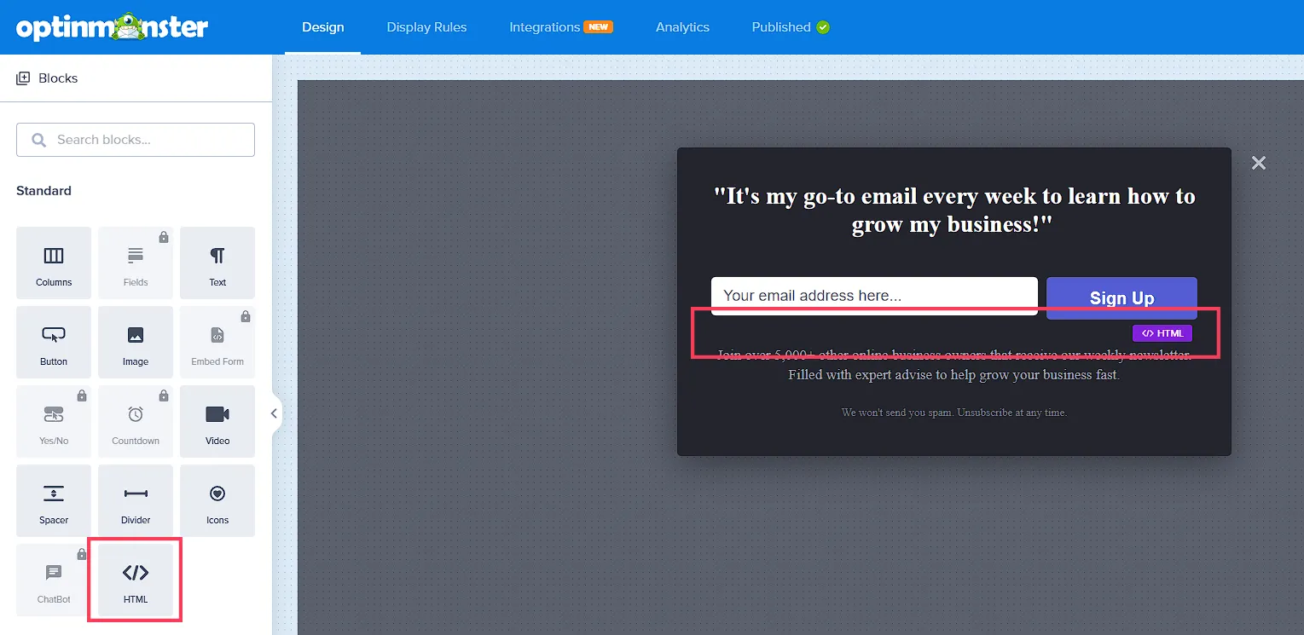Open the Published tab
The width and height of the screenshot is (1304, 635).
(x=791, y=27)
